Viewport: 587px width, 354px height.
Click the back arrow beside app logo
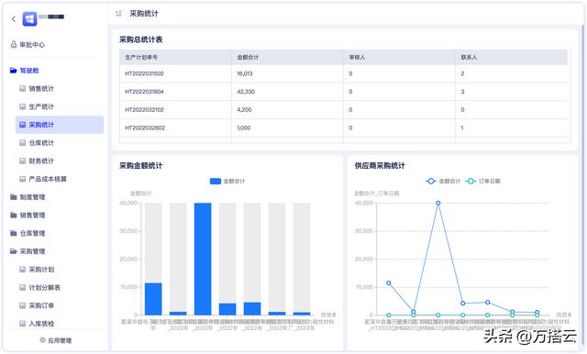click(14, 18)
